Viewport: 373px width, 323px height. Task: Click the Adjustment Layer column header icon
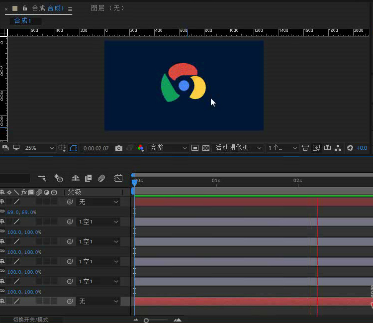point(46,192)
